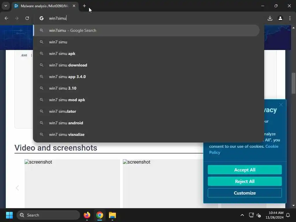Click the taskbar Search box
The height and width of the screenshot is (222, 296).
coord(48,215)
